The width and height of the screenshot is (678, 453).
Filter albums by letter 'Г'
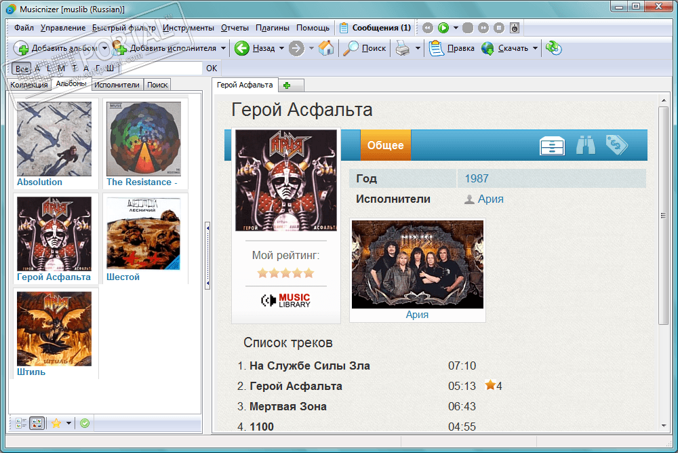[98, 68]
